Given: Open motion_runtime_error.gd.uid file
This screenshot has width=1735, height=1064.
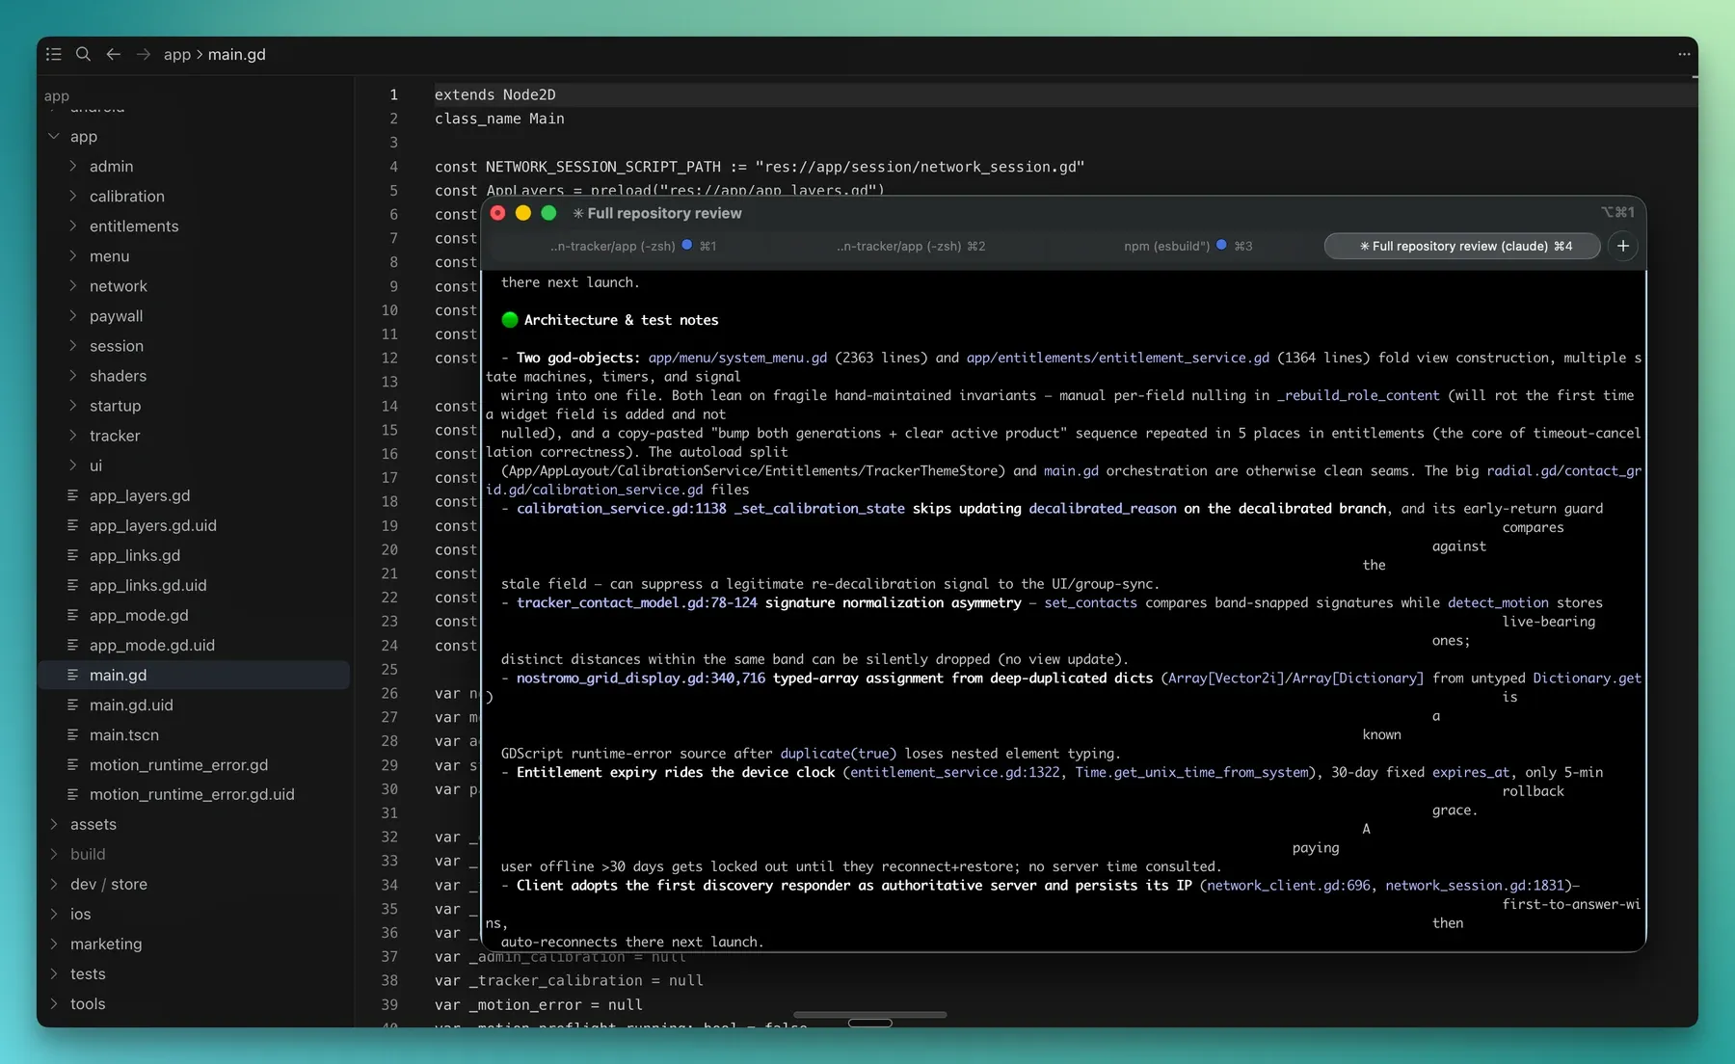Looking at the screenshot, I should 194,794.
